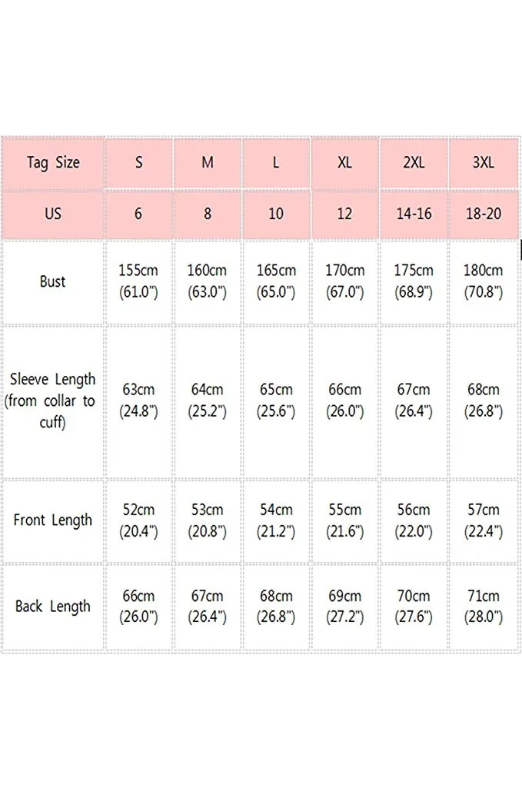The image size is (522, 788).
Task: Select the US size 10 cell
Action: pyautogui.click(x=276, y=213)
